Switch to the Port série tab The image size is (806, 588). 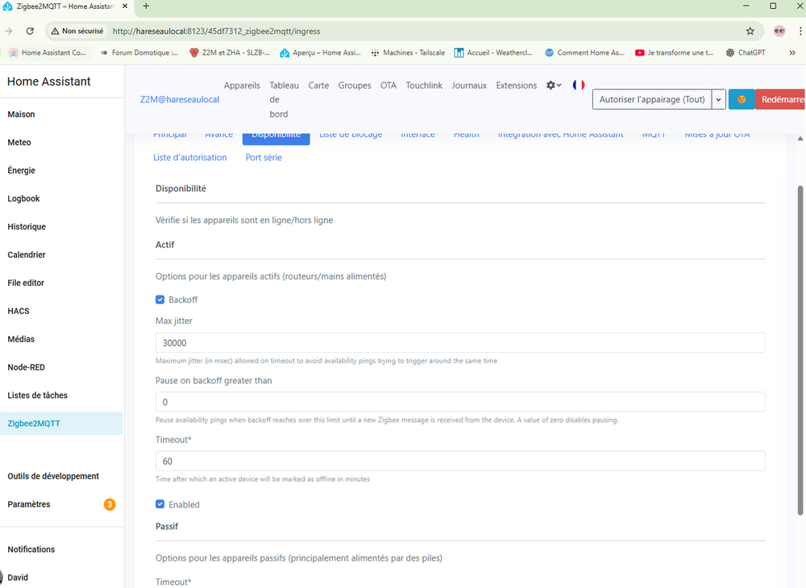[264, 157]
